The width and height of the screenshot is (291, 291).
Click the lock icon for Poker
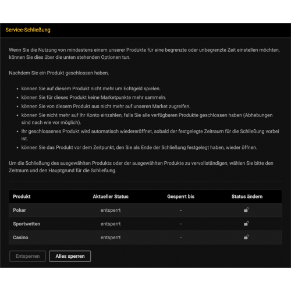246,210
